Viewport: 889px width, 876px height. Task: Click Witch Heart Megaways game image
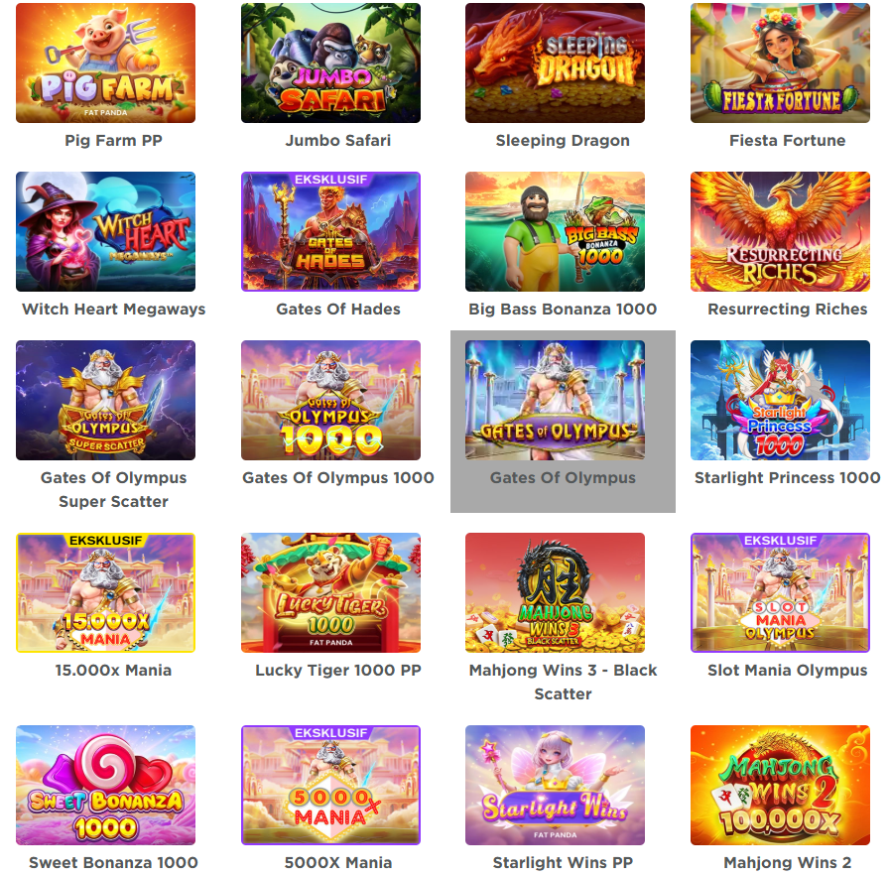(105, 231)
